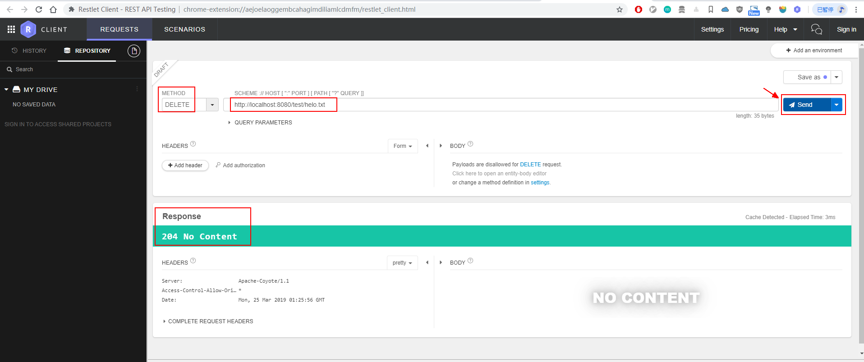864x362 pixels.
Task: Reload the browser page
Action: [x=39, y=9]
